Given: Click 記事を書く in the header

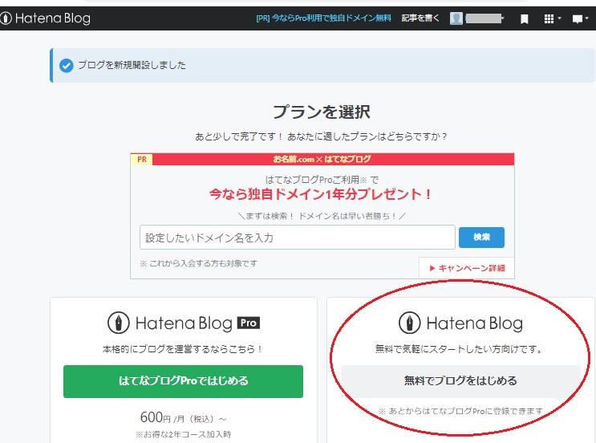Looking at the screenshot, I should pos(420,18).
